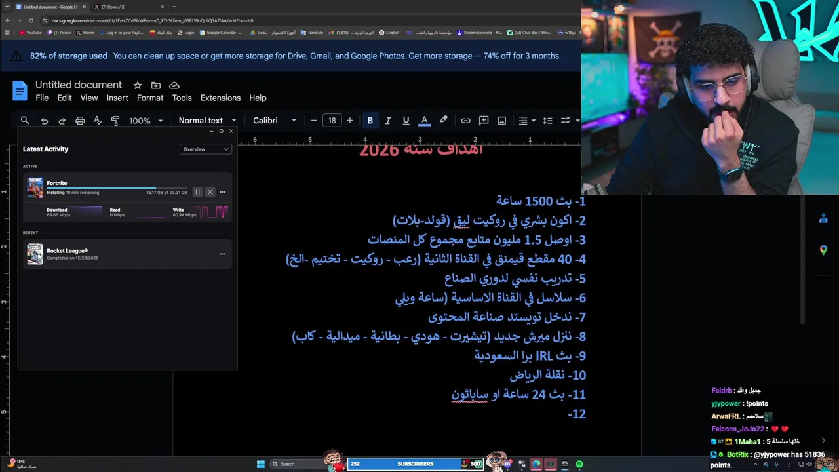This screenshot has height=472, width=839.
Task: Open Epic Games Launcher from the taskbar
Action: [564, 464]
